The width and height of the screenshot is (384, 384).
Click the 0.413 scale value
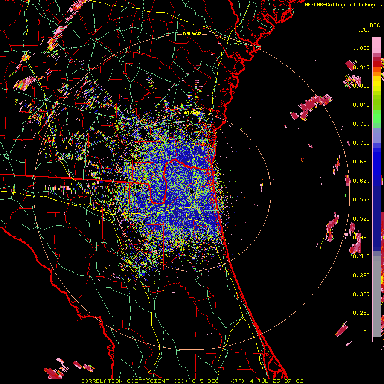point(361,256)
